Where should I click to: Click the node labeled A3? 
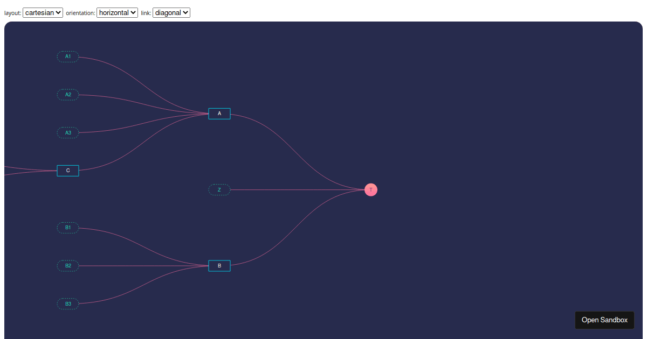tap(67, 132)
